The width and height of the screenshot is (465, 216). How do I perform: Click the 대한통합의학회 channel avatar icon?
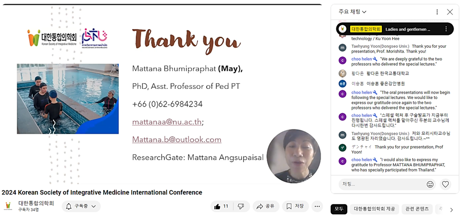coord(8,206)
